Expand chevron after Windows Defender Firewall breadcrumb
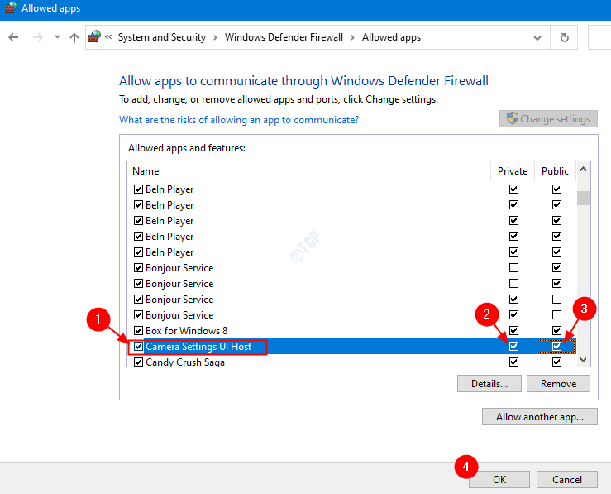The height and width of the screenshot is (494, 611). click(352, 37)
